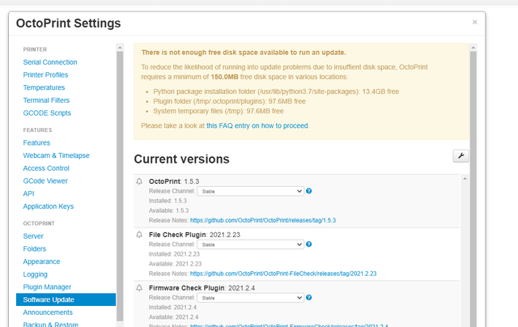Open help for File Check Plugin release channel
This screenshot has height=327, width=518.
309,244
